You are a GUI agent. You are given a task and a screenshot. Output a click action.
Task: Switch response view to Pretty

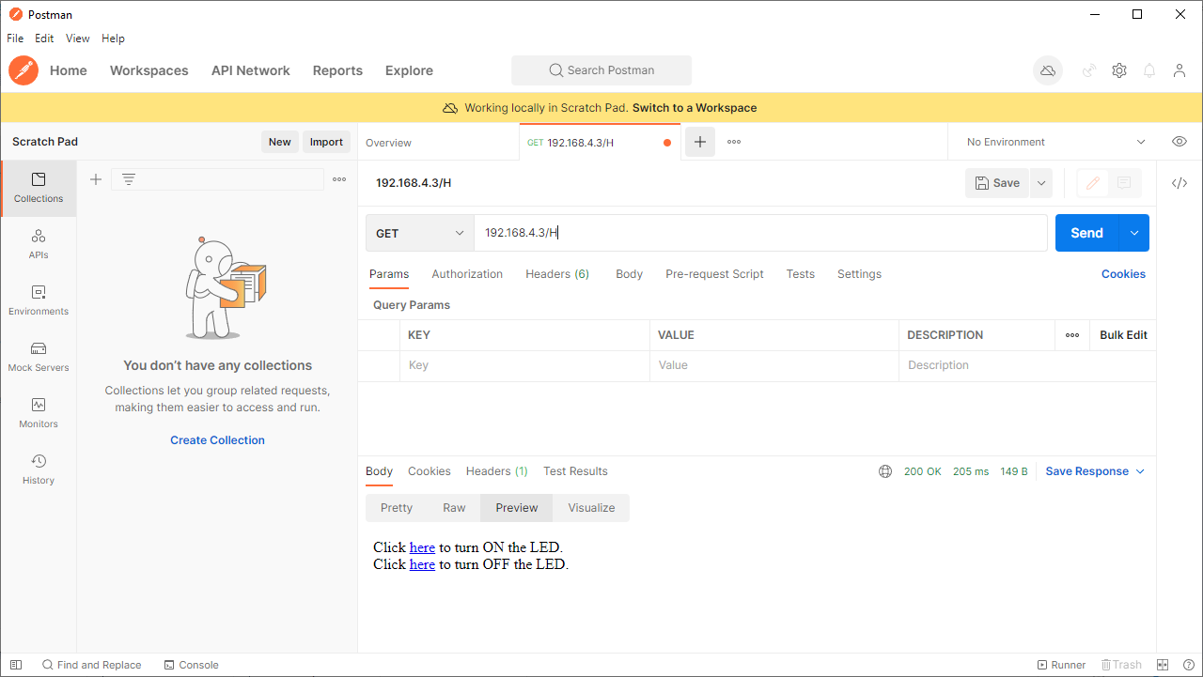tap(397, 508)
